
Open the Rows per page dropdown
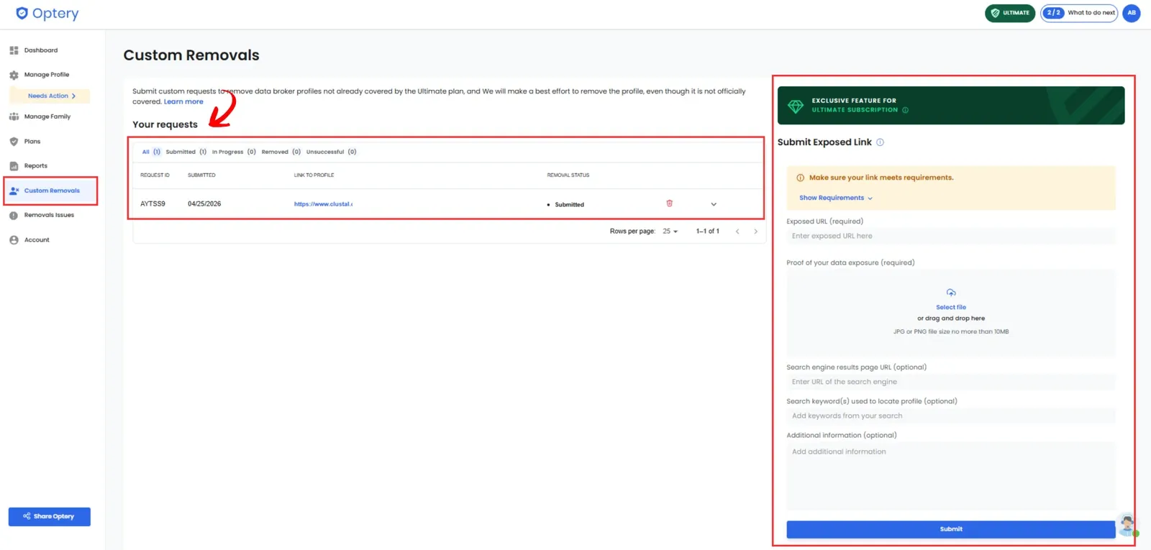670,232
